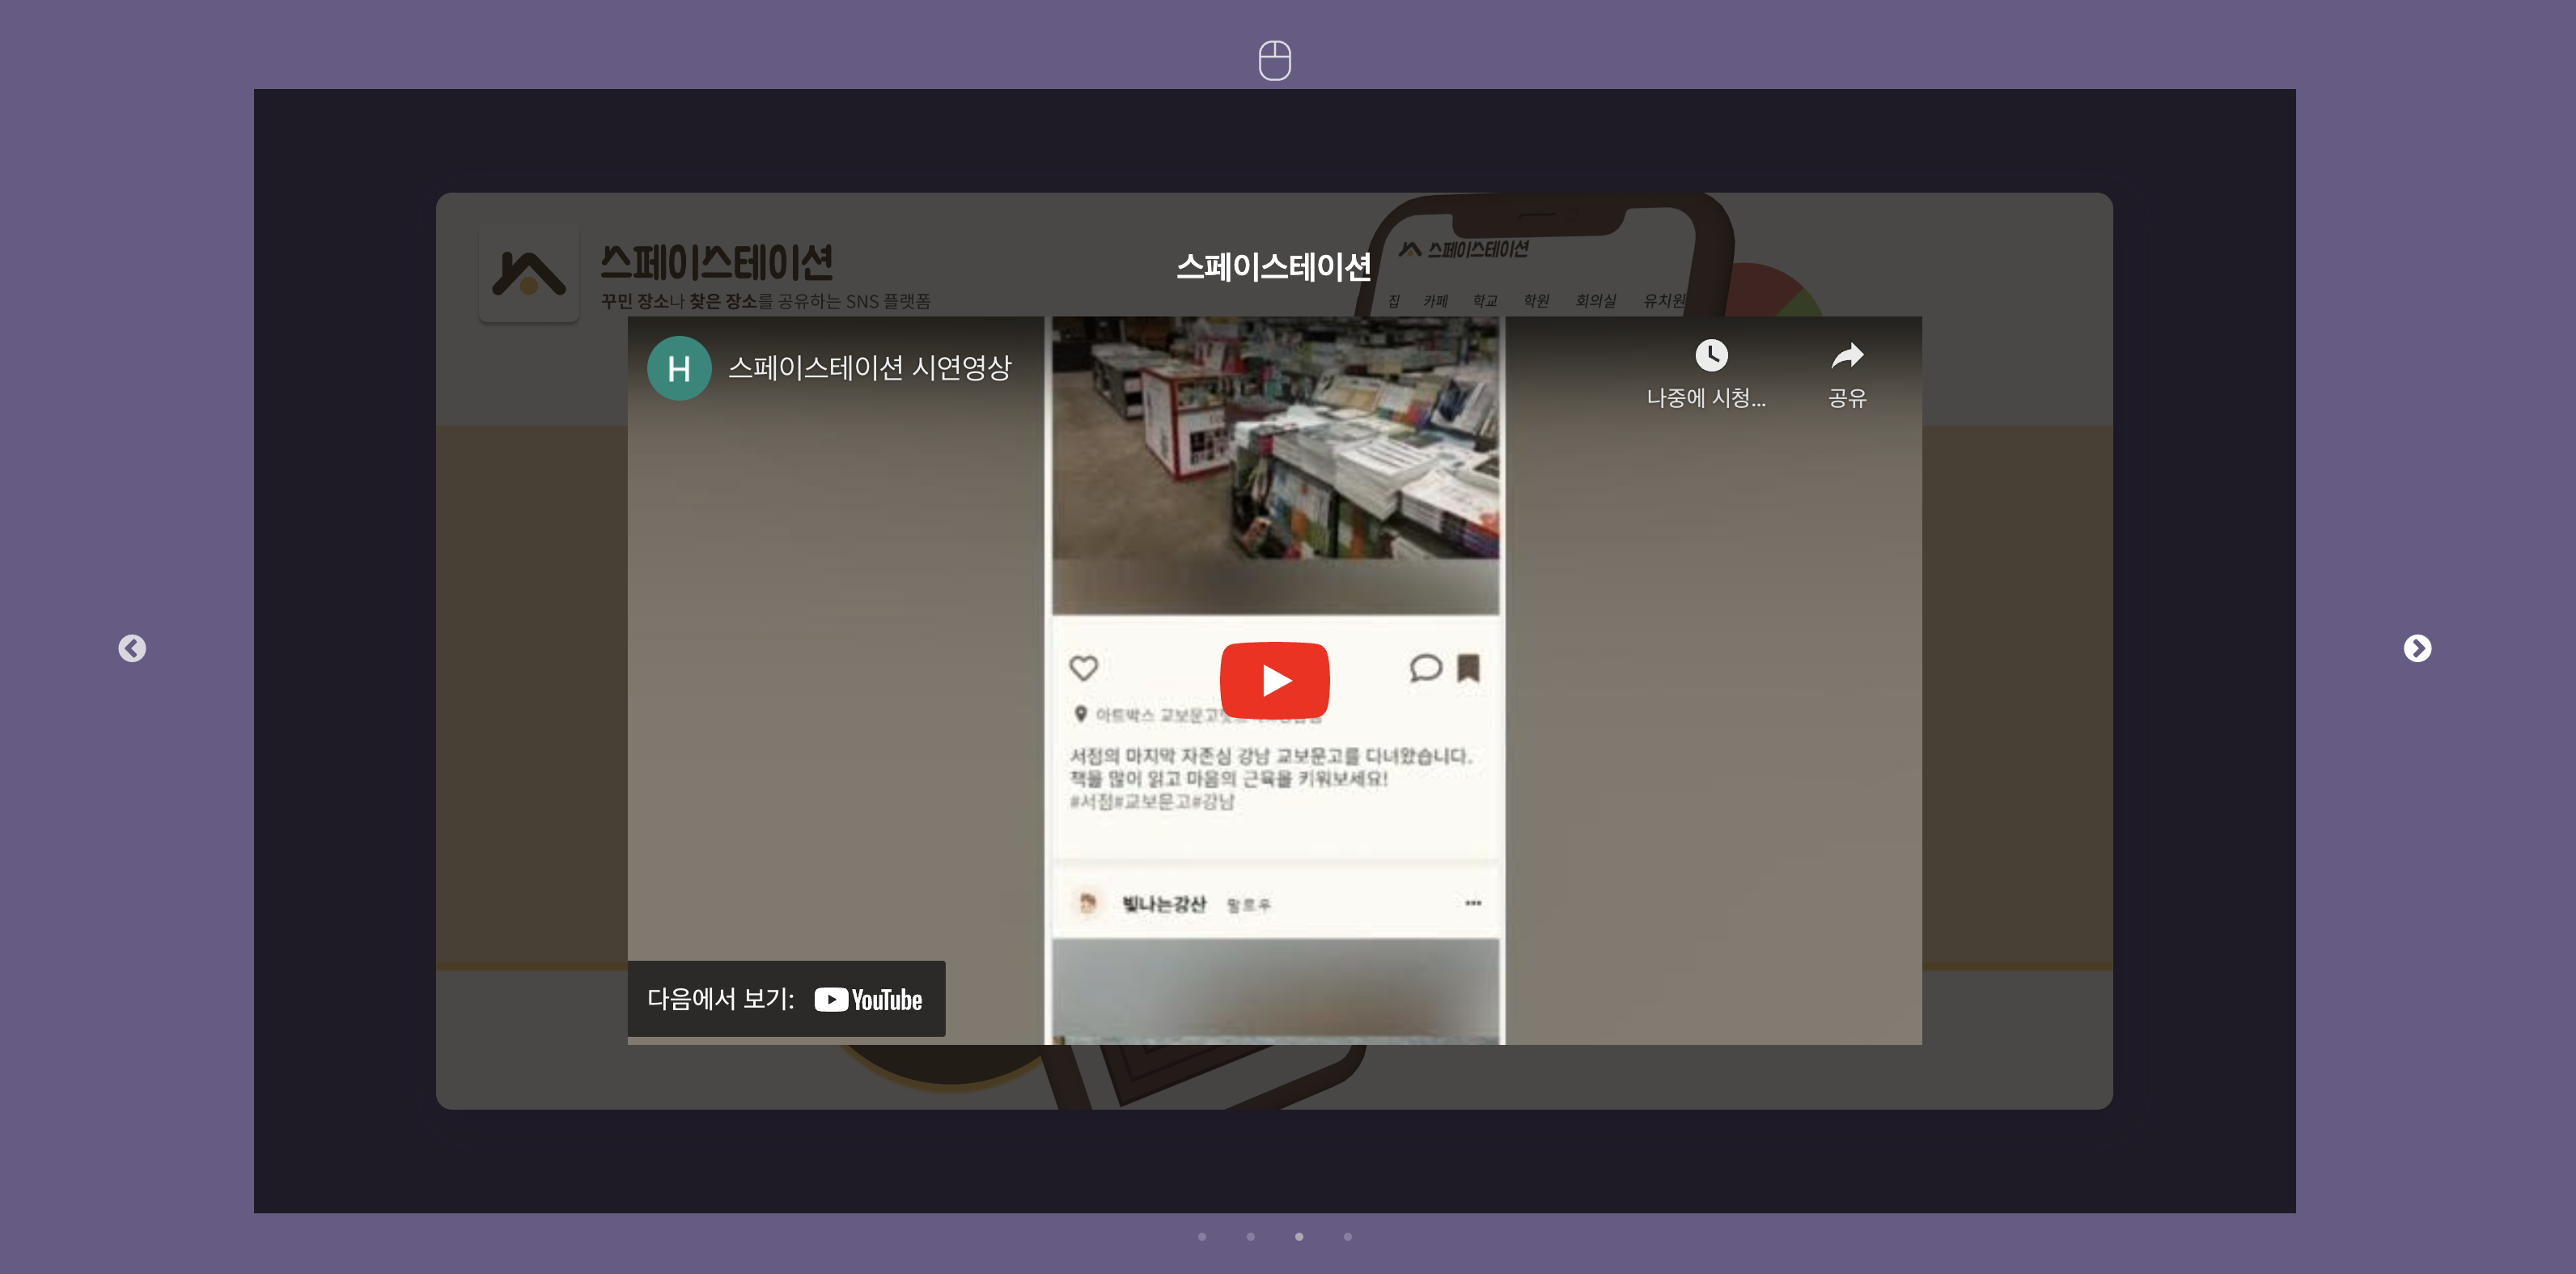Click the Watch Later clock icon
This screenshot has width=2576, height=1274.
point(1710,355)
